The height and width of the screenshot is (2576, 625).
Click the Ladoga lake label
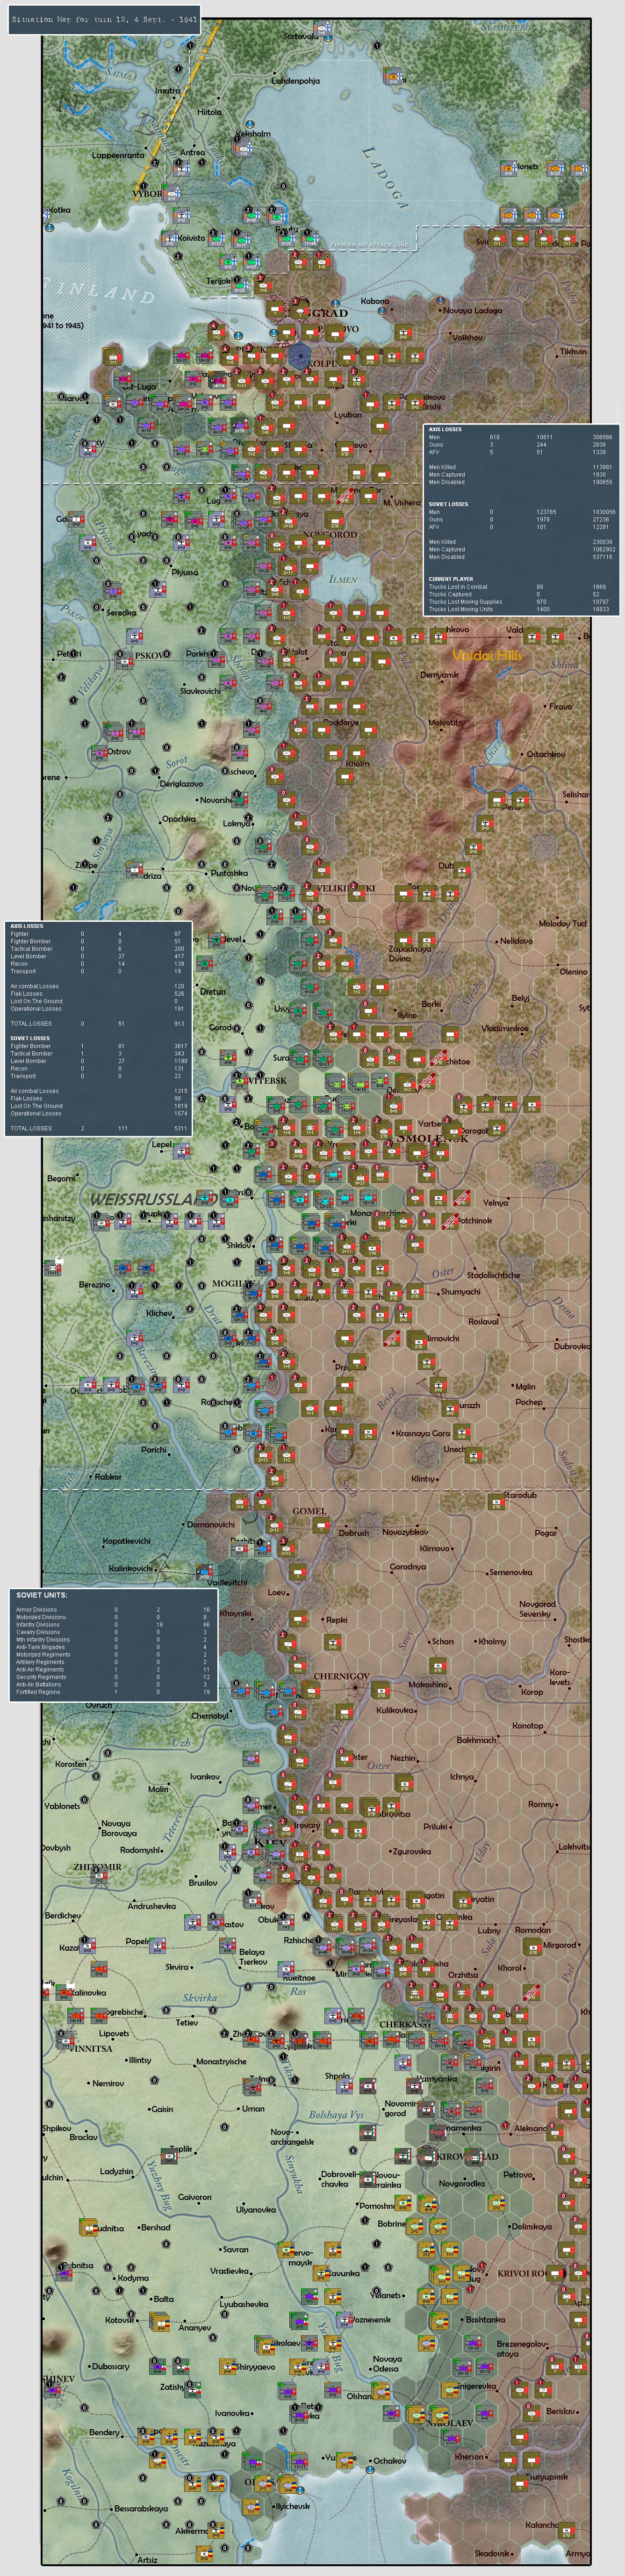pyautogui.click(x=385, y=178)
